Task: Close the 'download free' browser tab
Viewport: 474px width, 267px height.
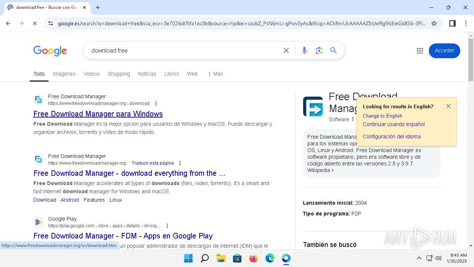Action: coord(84,7)
